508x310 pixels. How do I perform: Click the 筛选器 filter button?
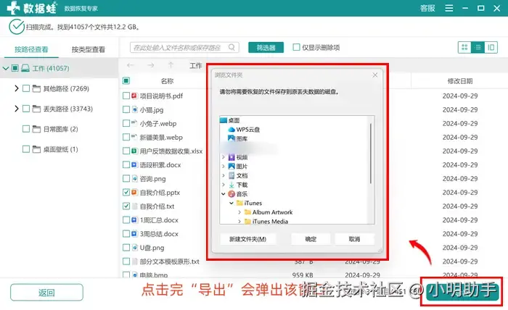click(x=266, y=48)
